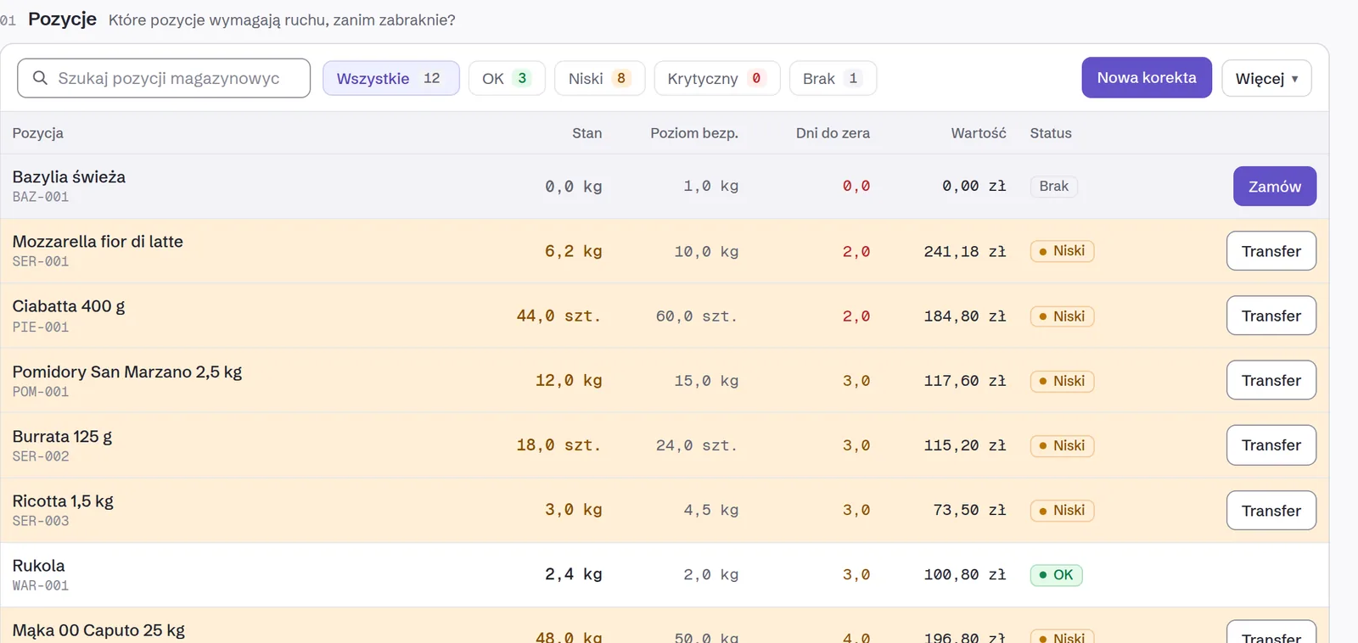The height and width of the screenshot is (643, 1358).
Task: Focus the 'Szukaj pozycji magazynowyc' search field
Action: pyautogui.click(x=164, y=78)
